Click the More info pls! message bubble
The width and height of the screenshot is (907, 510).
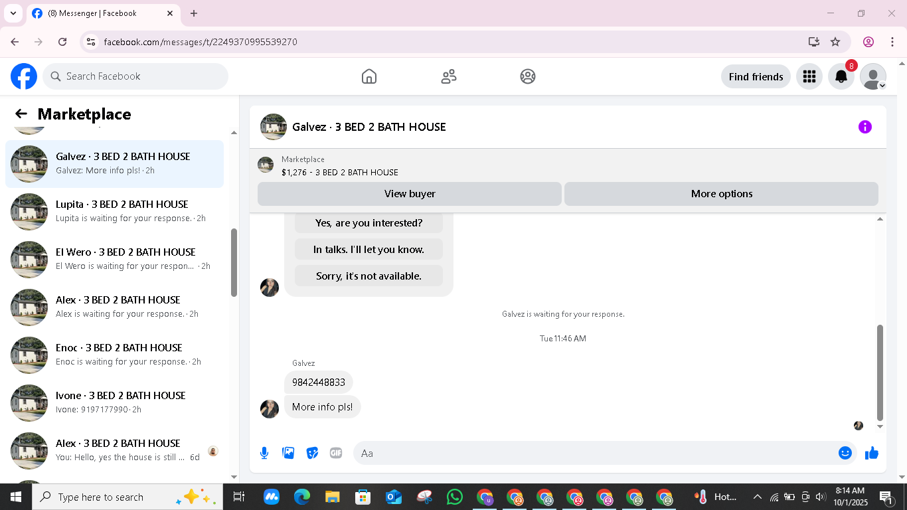coord(322,407)
